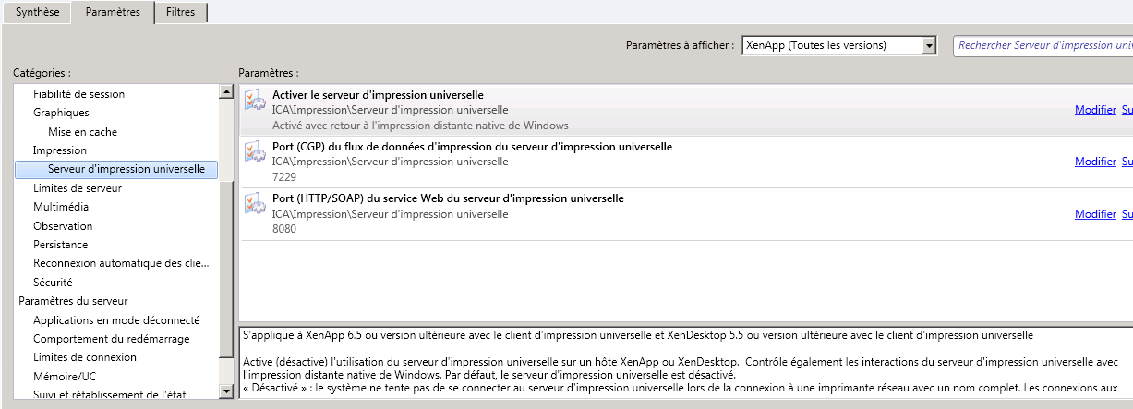Select the Mise en cache subcategory
This screenshot has width=1133, height=409.
coord(82,132)
